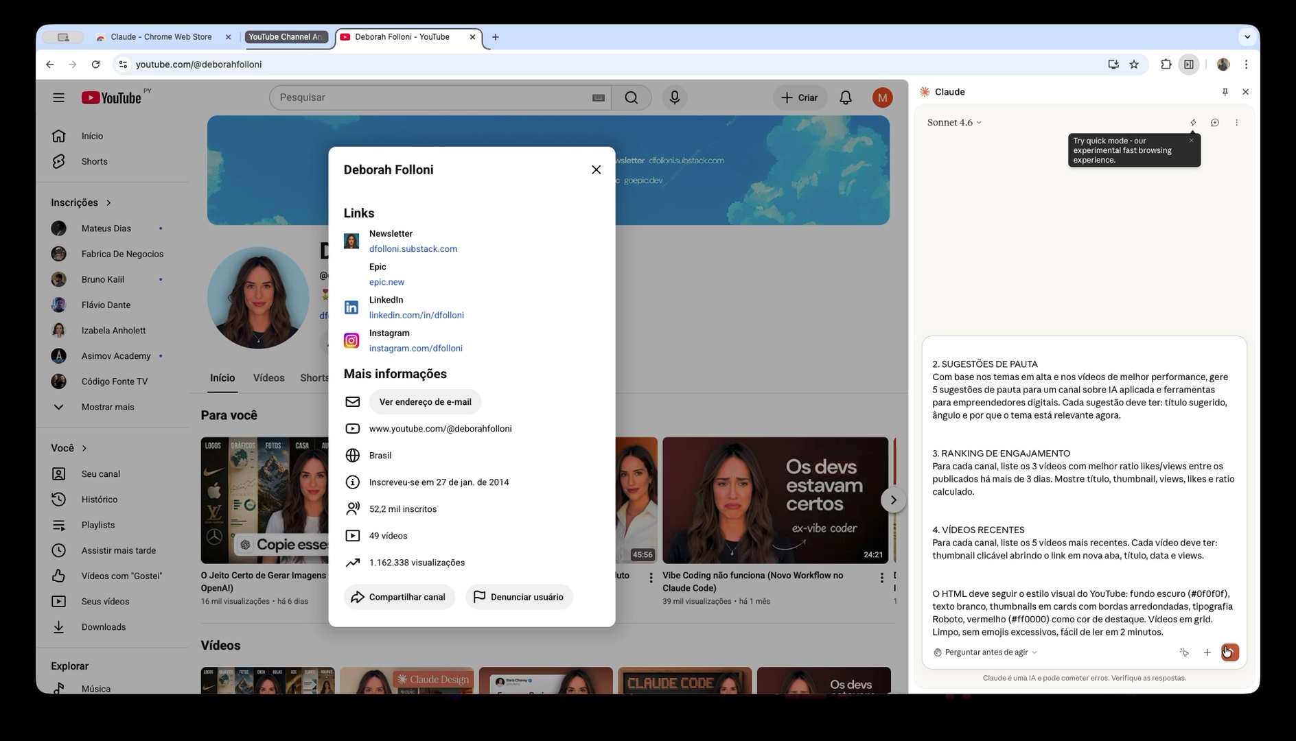Viewport: 1296px width, 741px height.
Task: Switch to Claude - Chrome Web Store tab
Action: (x=161, y=37)
